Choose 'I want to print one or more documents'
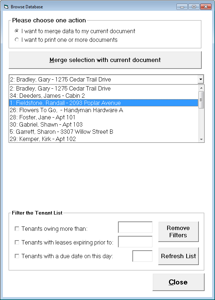The image size is (215, 300). pos(17,40)
